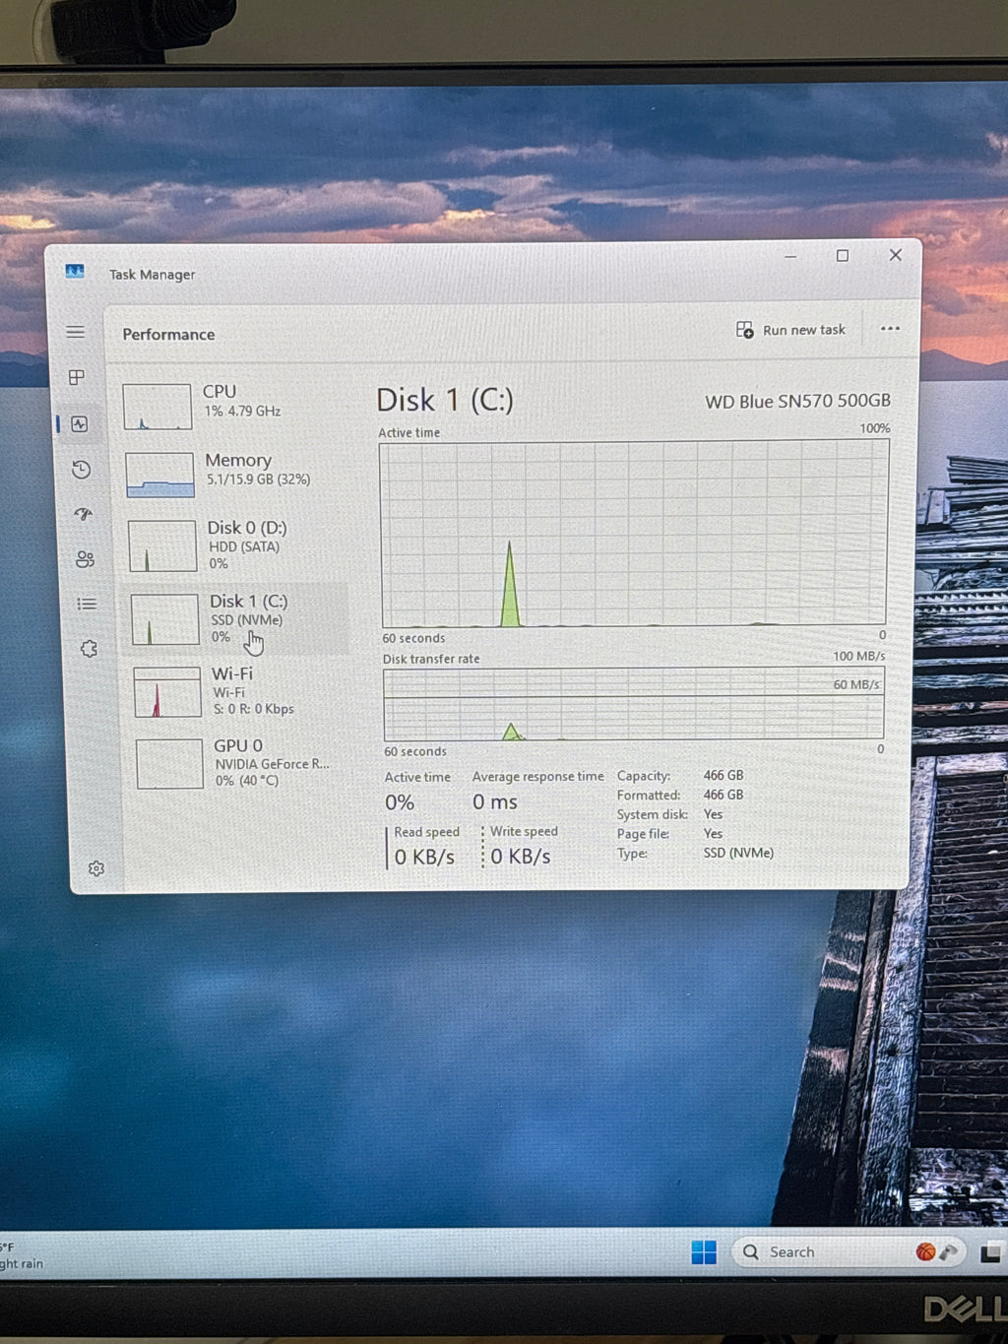Click the Formatted 466 GB value
Screen dimensions: 1008x1344
click(x=724, y=795)
